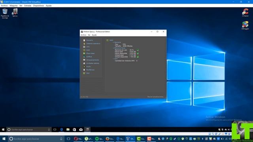The image size is (253, 142).
Task: Switch to VirtualBox in host taskbar
Action: pyautogui.click(x=130, y=139)
